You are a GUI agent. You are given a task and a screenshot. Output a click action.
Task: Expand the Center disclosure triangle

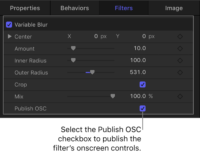10,36
